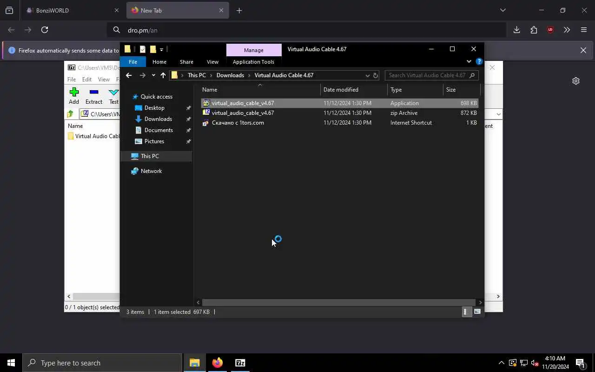Click 7-Zip horizontal scrollbar left arrow
This screenshot has width=595, height=372.
(x=69, y=296)
